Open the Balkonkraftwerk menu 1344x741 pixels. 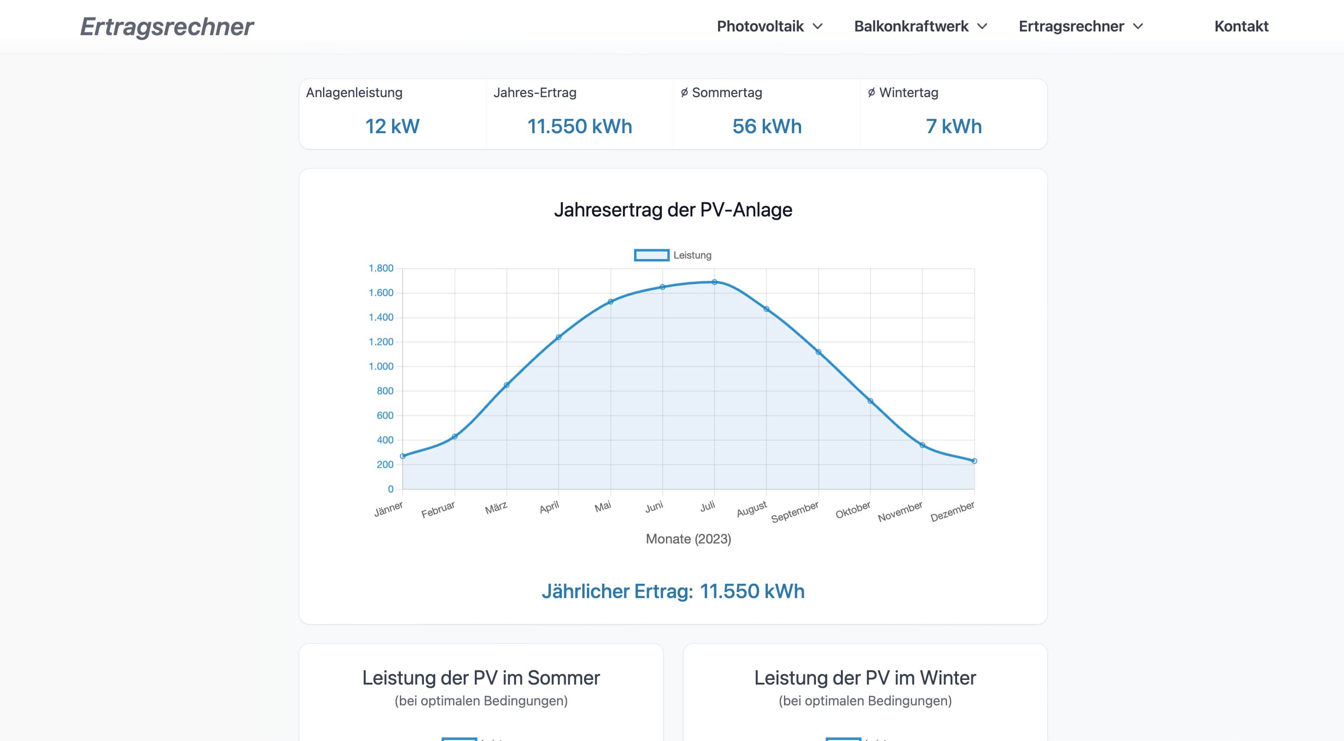click(911, 26)
